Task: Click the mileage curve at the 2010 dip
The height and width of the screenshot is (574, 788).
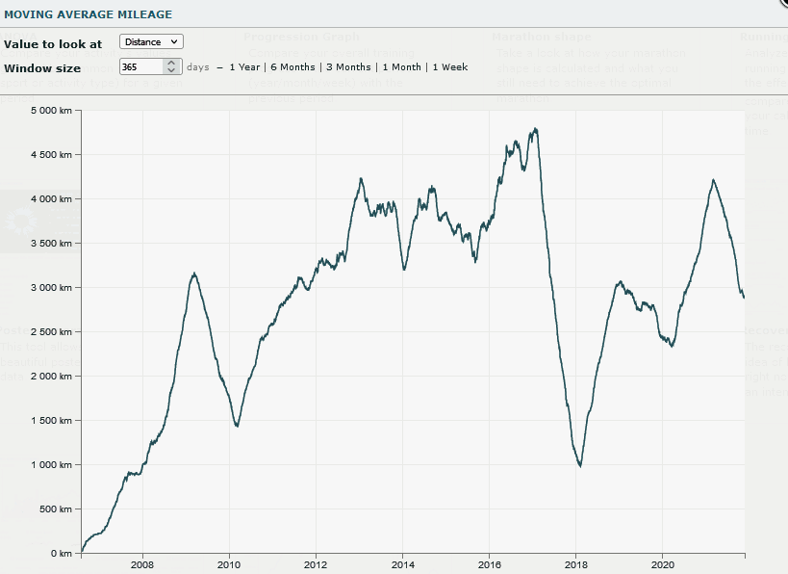Action: click(x=238, y=424)
